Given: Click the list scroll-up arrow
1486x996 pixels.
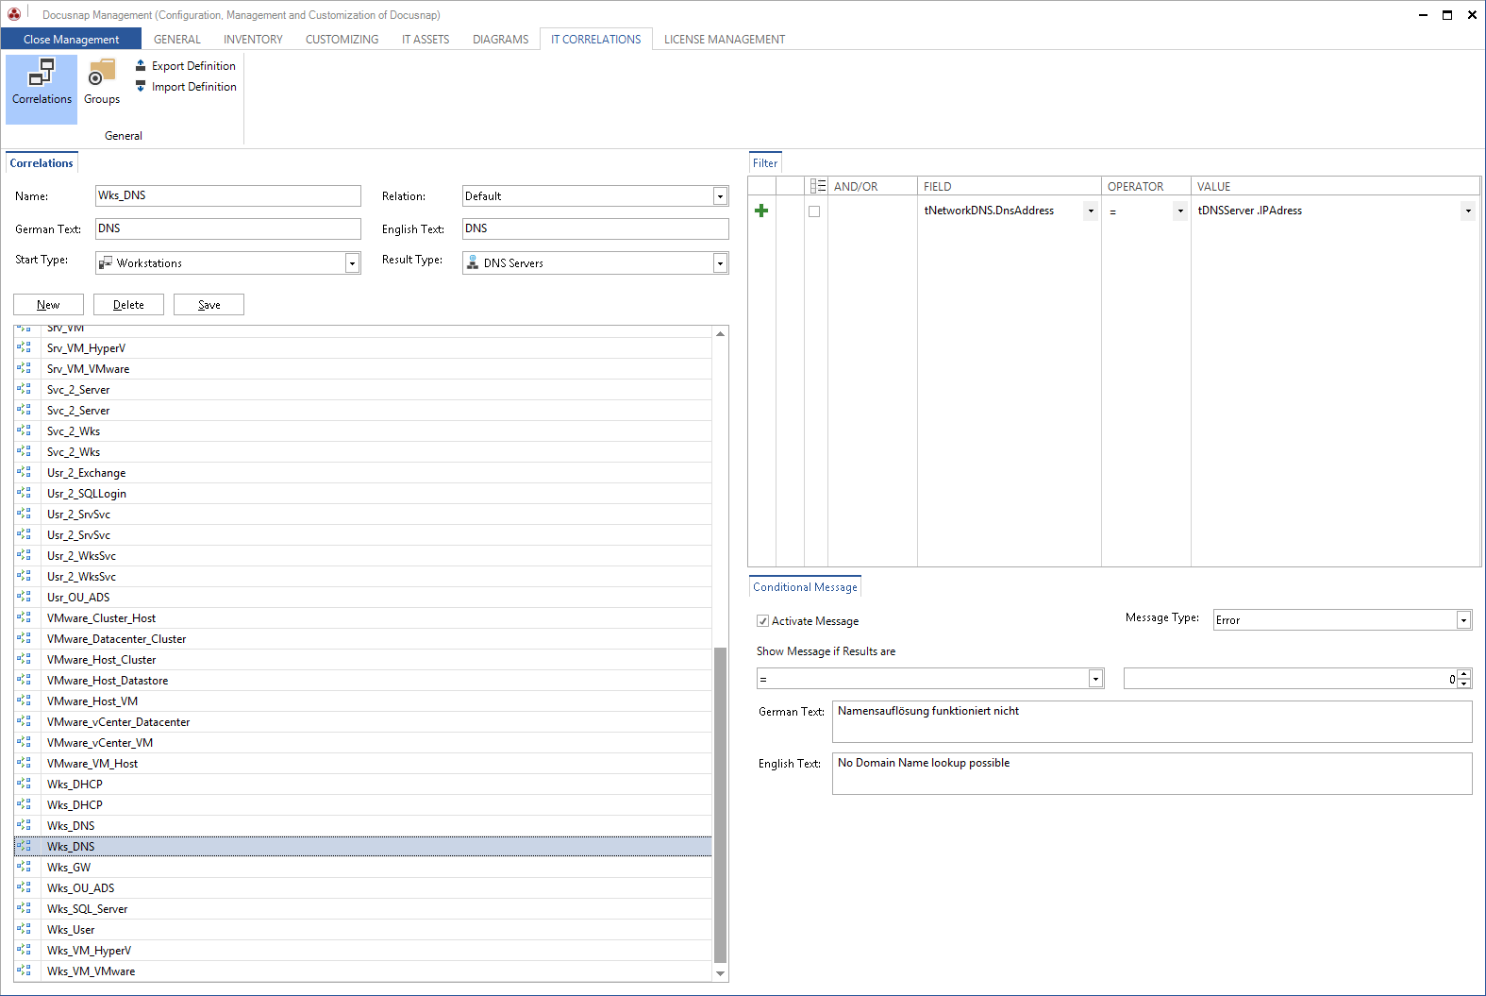Looking at the screenshot, I should click(x=720, y=333).
